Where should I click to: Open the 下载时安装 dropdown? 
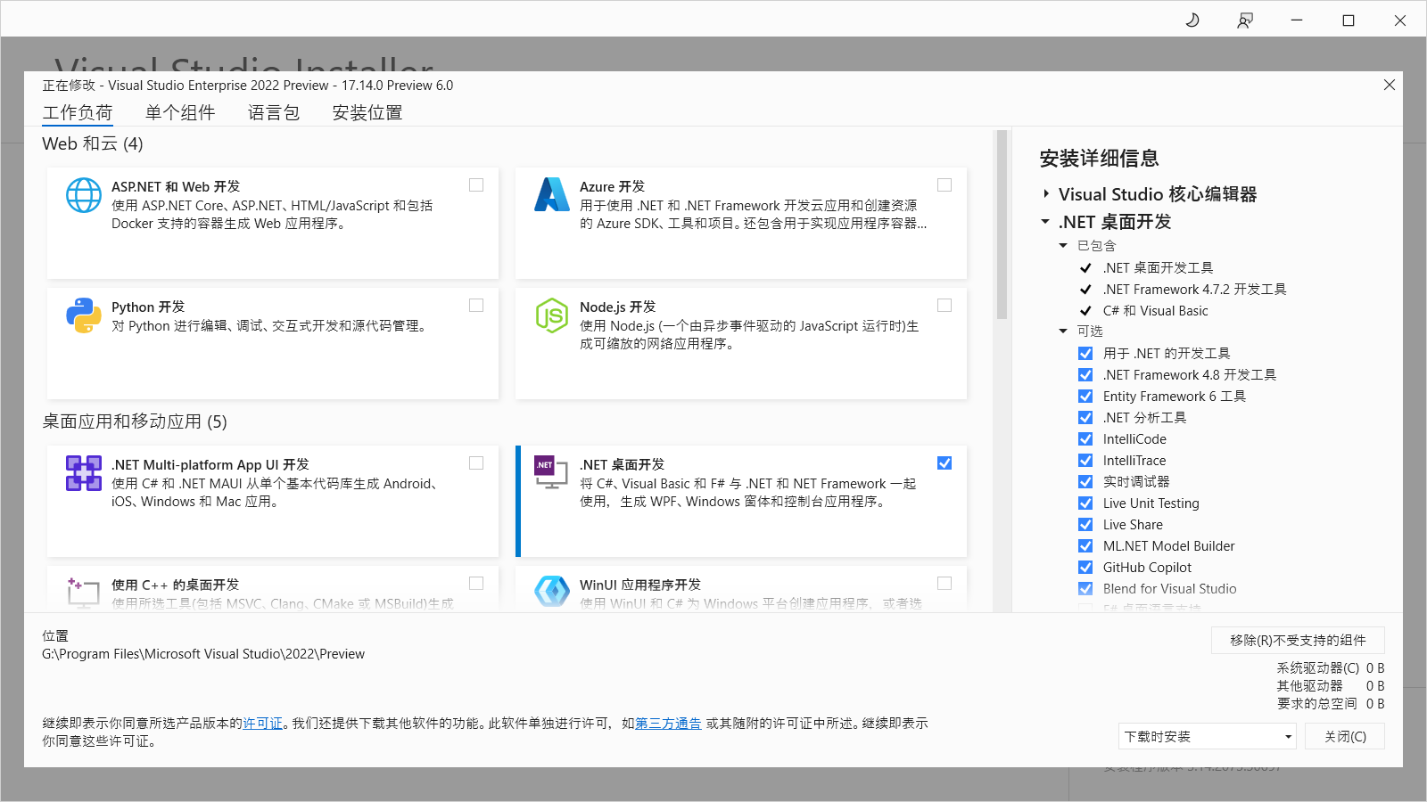1208,736
